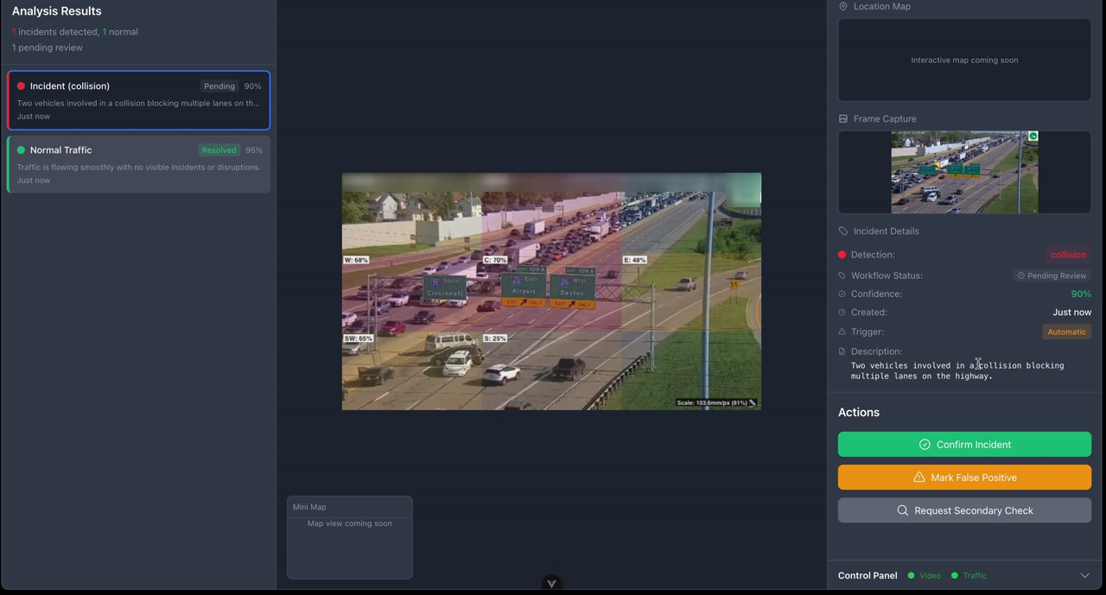
Task: Expand the Control Panel chevron
Action: click(1084, 575)
